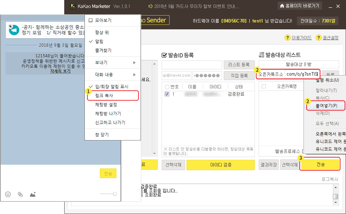Click the 모아보기 icon in context menu
The image size is (346, 214).
[x=90, y=20]
